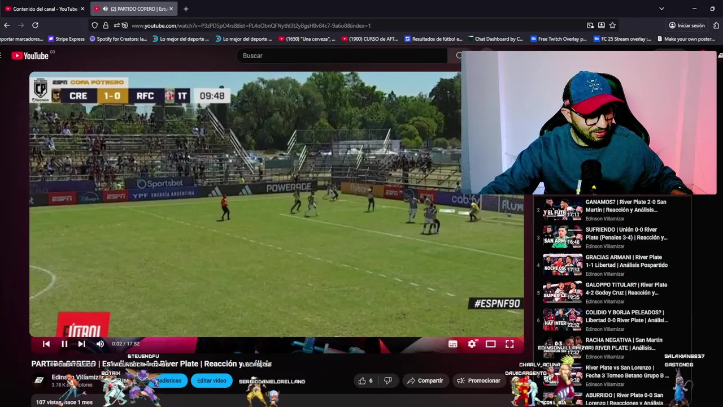The image size is (723, 407).
Task: Click the Iniciar sesión button
Action: point(686,25)
